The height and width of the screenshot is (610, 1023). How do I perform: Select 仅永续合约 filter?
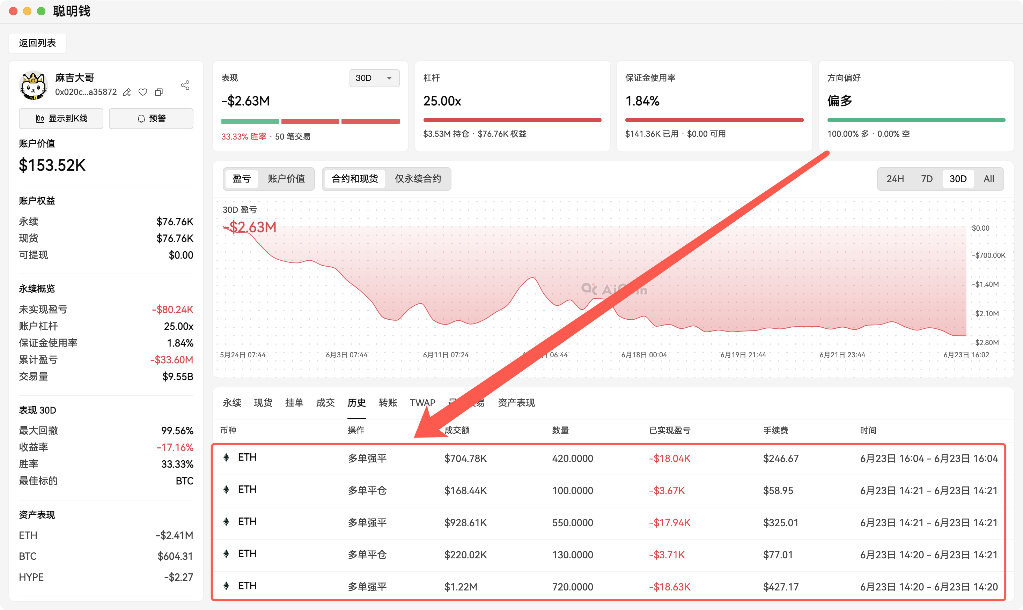pyautogui.click(x=418, y=179)
